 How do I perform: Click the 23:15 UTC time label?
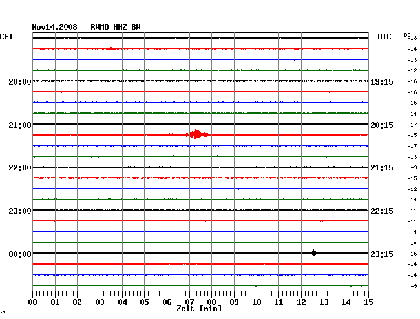click(x=382, y=254)
